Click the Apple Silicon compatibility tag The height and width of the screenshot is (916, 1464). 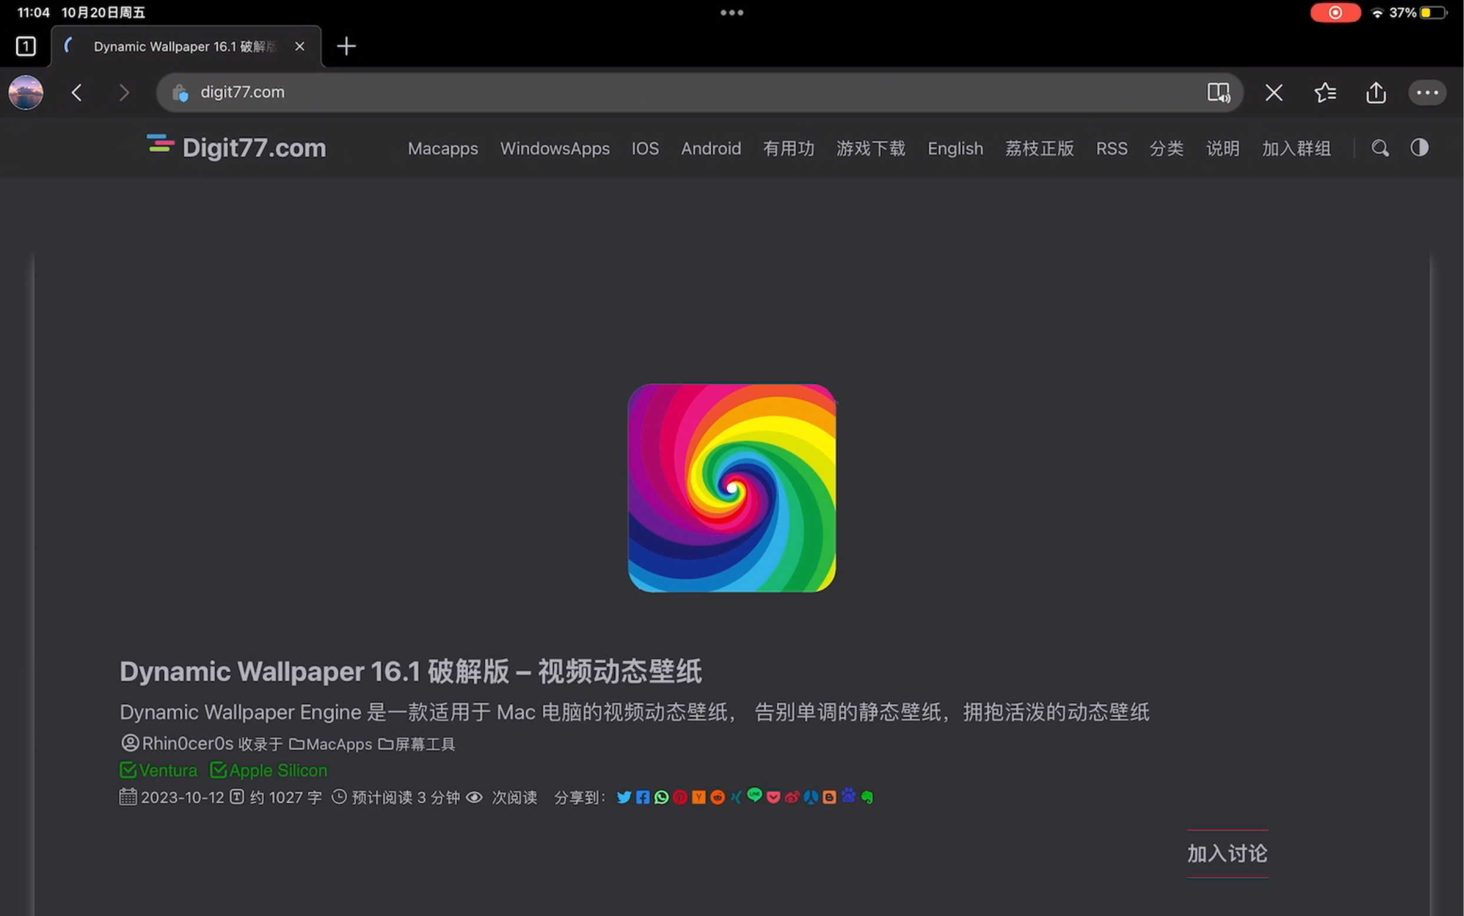pos(268,770)
